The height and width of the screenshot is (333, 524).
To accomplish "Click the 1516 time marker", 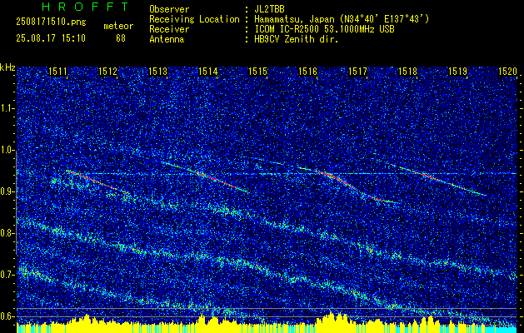I will [307, 71].
